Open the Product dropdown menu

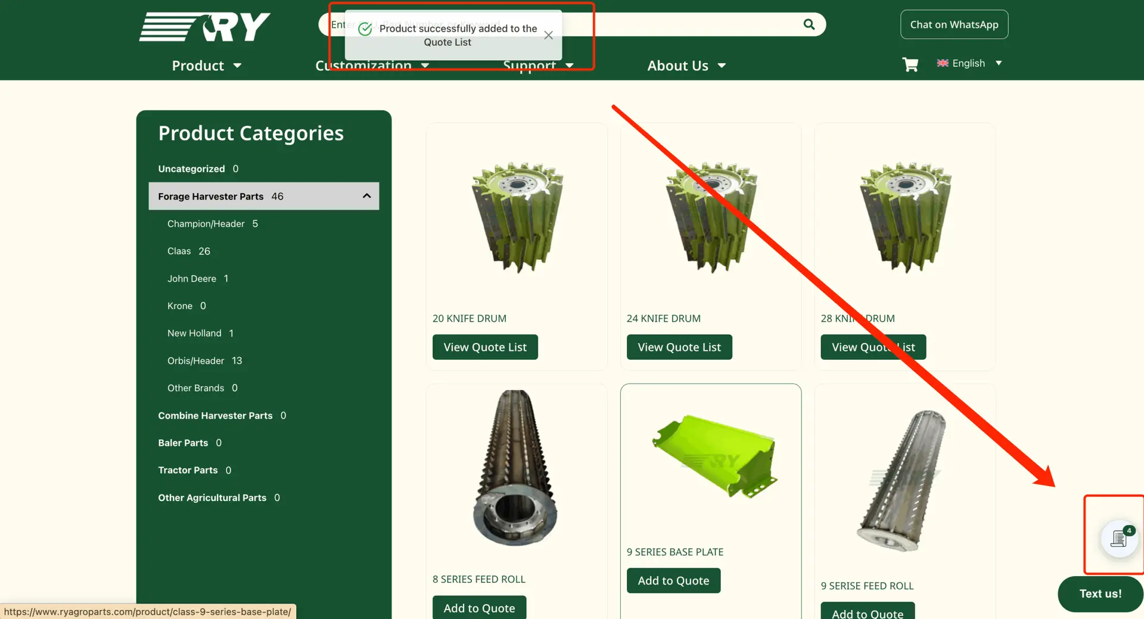(x=206, y=66)
